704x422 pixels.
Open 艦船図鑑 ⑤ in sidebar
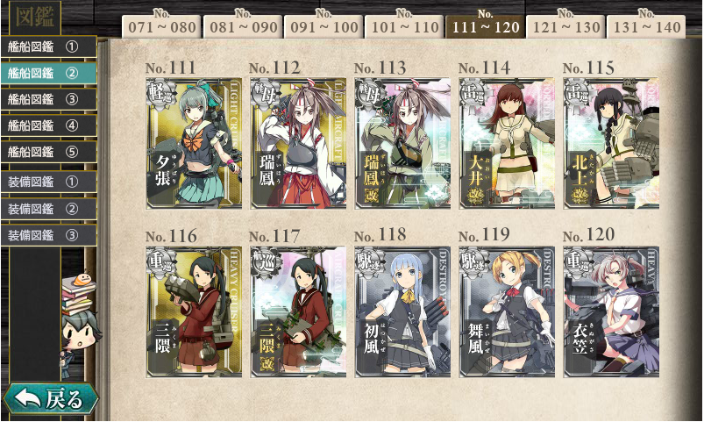[48, 152]
